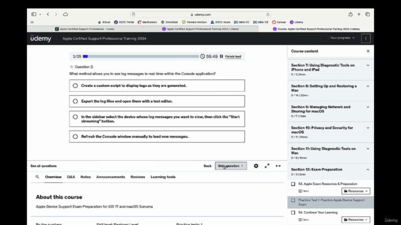Image resolution: width=401 pixels, height=225 pixels.
Task: Toggle the Safari sidebar icon
Action: pyautogui.click(x=34, y=14)
